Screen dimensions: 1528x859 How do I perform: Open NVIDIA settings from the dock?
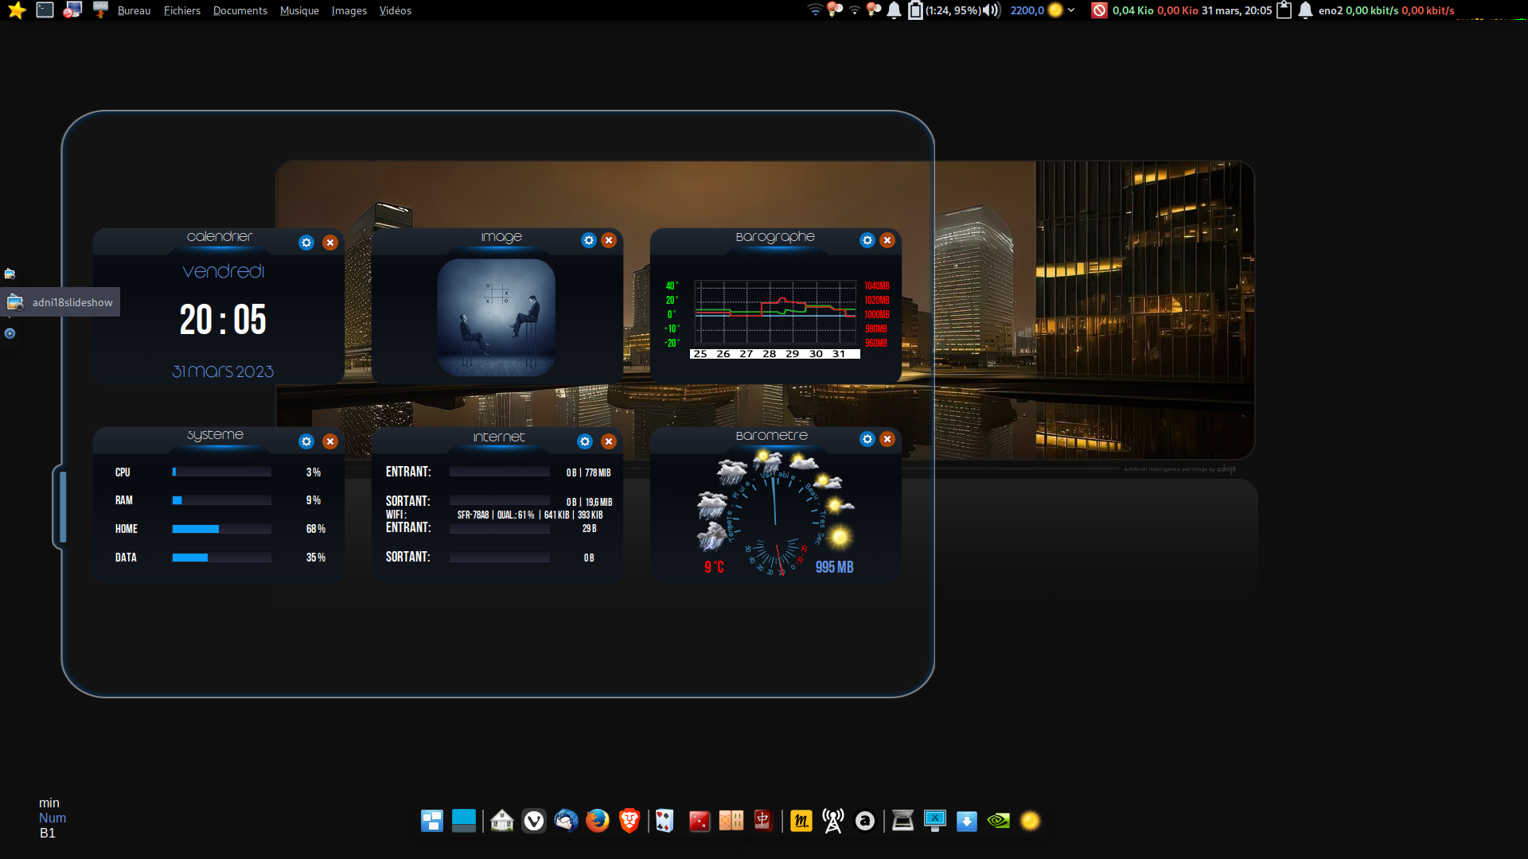[x=998, y=820]
